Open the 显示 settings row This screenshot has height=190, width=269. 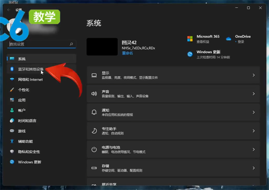pyautogui.click(x=173, y=75)
